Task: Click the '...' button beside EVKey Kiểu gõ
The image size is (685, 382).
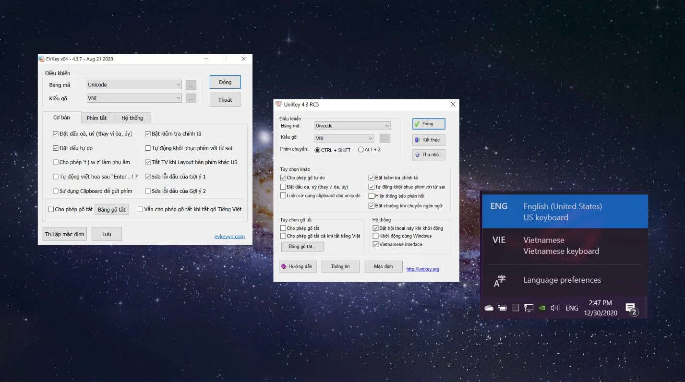Action: pyautogui.click(x=191, y=98)
